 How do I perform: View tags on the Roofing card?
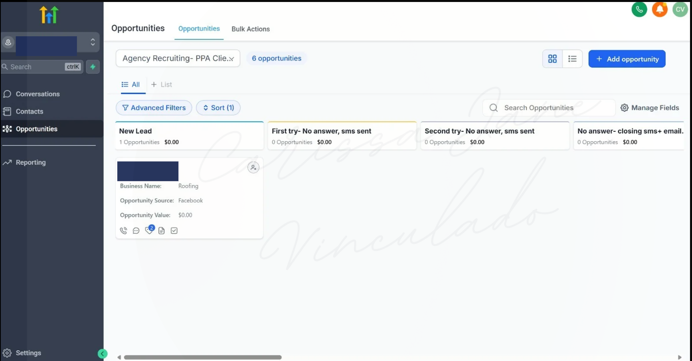[149, 231]
